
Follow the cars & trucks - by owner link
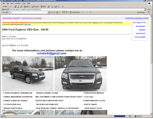click(x=32, y=18)
